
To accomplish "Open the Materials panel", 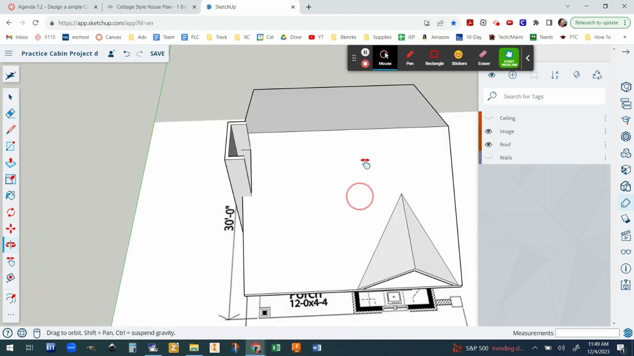I will click(x=626, y=170).
